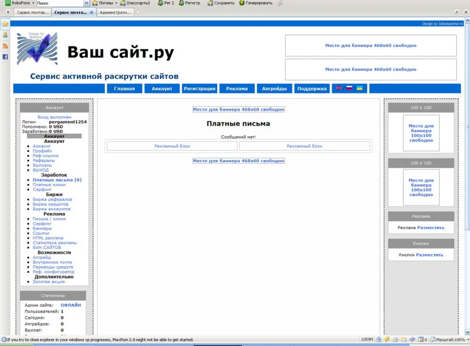The height and width of the screenshot is (346, 470).
Task: Click the Биржа рефералов link
Action: [x=52, y=199]
